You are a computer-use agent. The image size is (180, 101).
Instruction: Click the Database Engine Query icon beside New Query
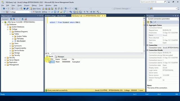(43, 9)
